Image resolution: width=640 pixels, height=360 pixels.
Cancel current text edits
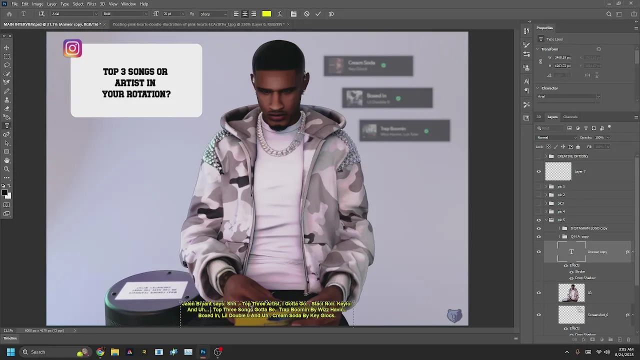point(306,14)
